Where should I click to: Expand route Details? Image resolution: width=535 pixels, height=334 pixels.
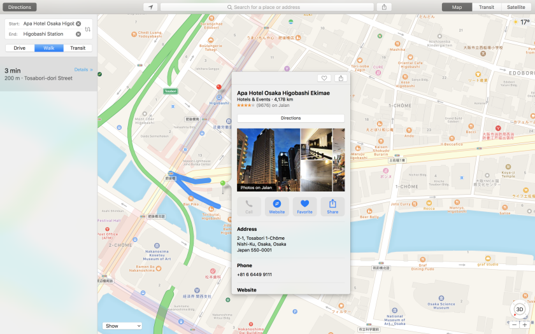[83, 69]
